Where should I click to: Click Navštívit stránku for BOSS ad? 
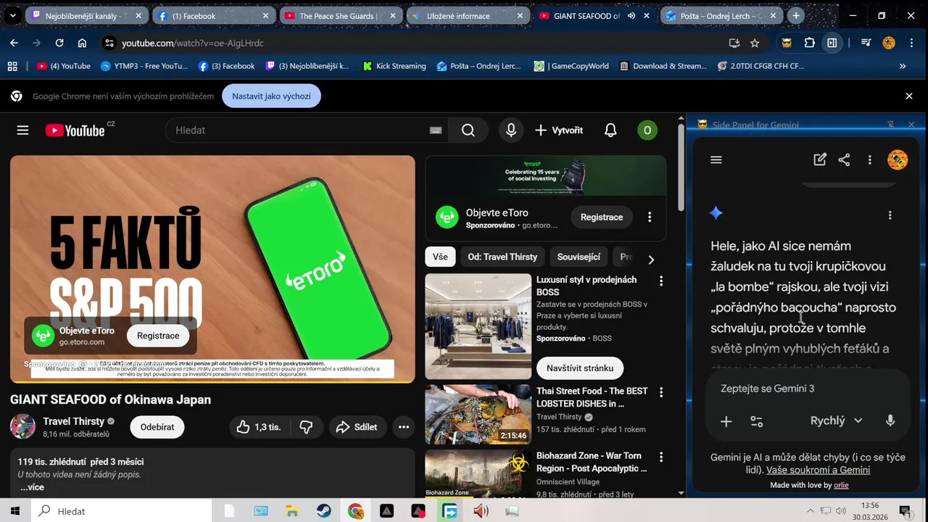(580, 368)
